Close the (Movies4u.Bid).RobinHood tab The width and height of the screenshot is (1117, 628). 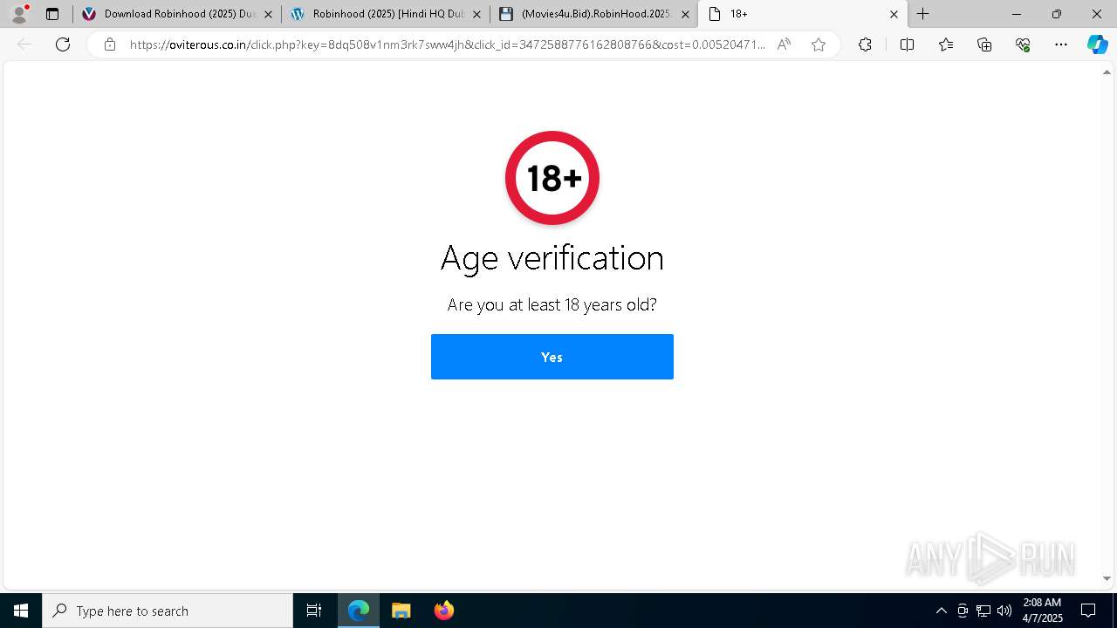685,14
